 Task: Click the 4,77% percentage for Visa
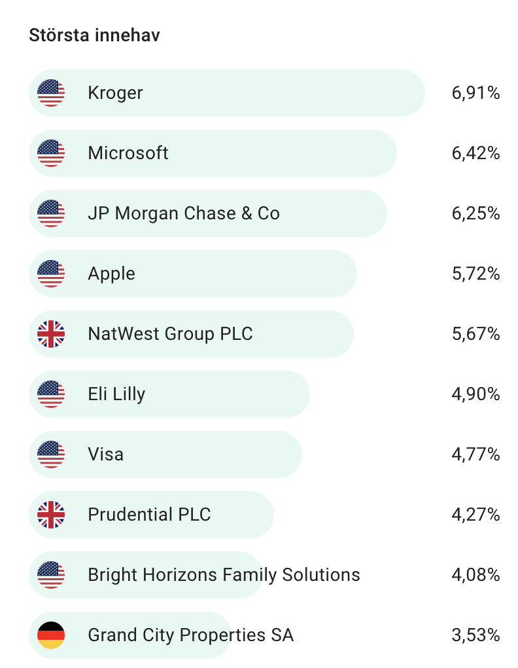pyautogui.click(x=476, y=455)
